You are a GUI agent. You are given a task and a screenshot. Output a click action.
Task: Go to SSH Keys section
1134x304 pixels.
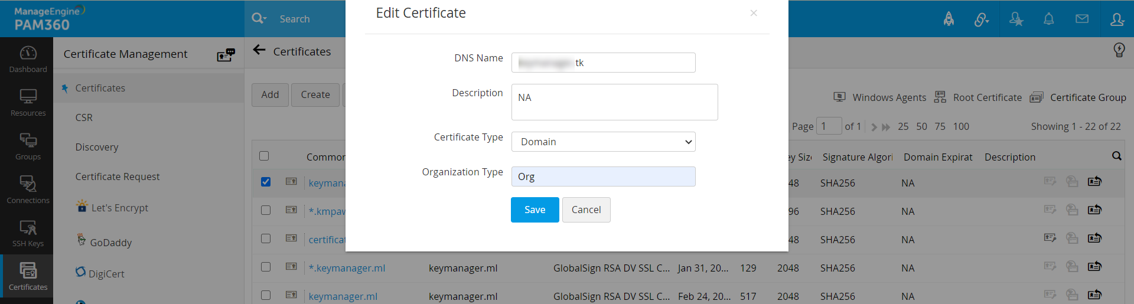click(x=28, y=234)
